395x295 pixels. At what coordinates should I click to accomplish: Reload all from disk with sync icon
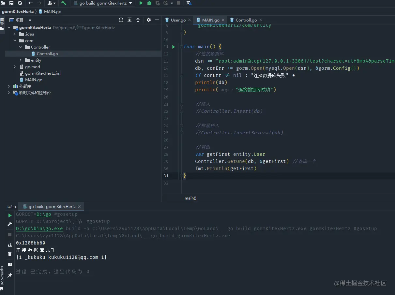coord(20,3)
